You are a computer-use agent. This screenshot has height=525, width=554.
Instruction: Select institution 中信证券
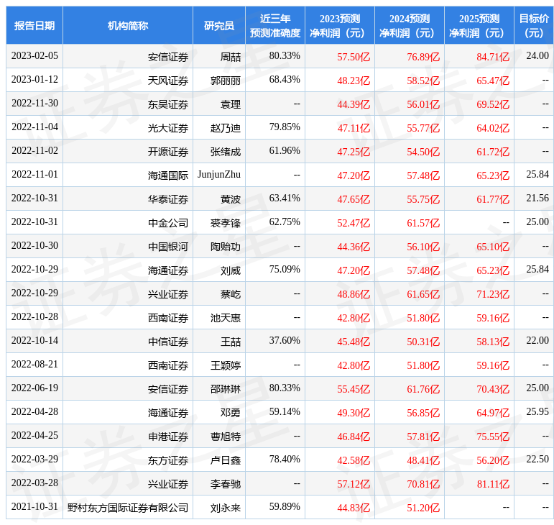tap(168, 341)
